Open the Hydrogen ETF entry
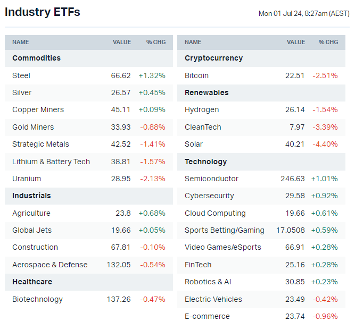 coord(202,109)
